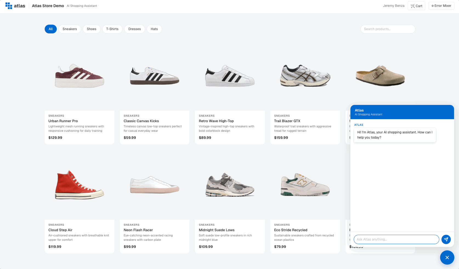Close the Atlas chat widget
This screenshot has width=459, height=269.
[447, 257]
